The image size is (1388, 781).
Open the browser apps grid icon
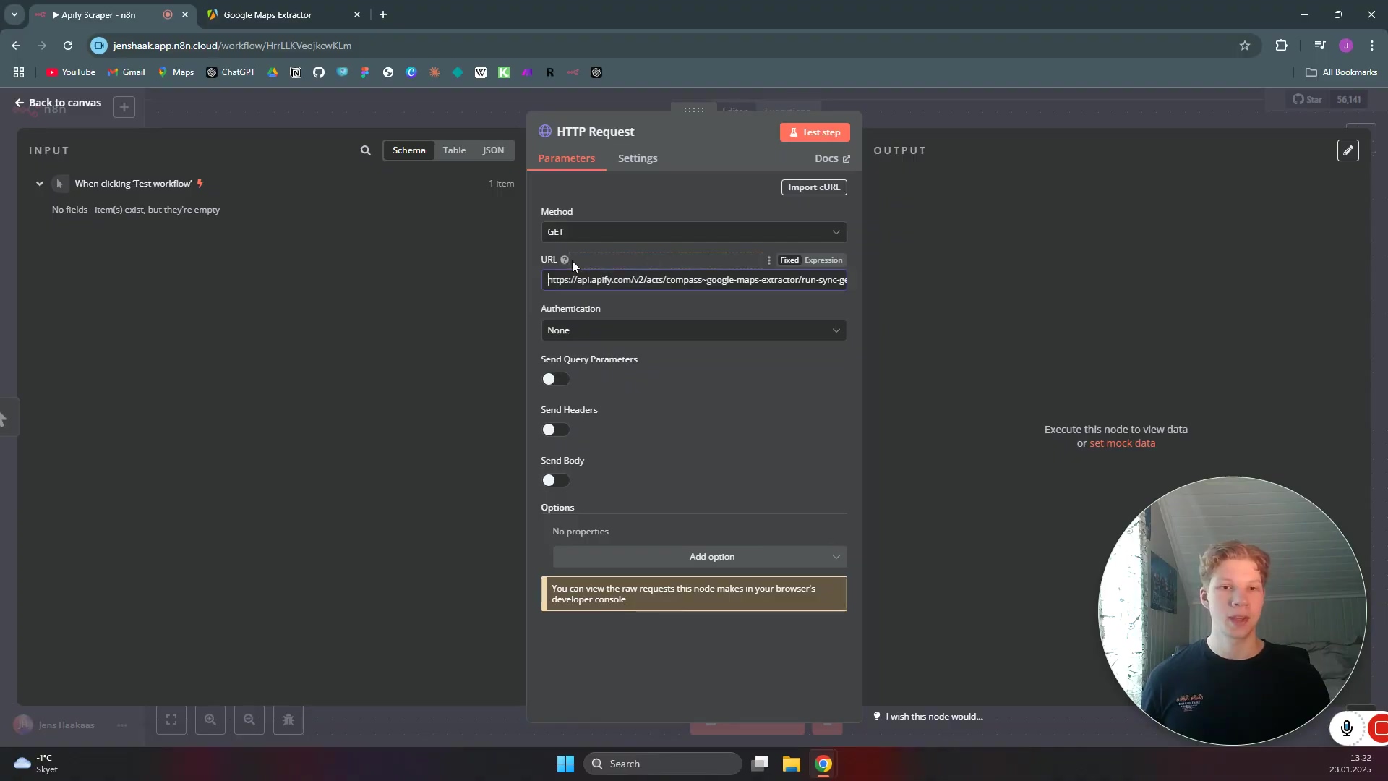click(19, 72)
